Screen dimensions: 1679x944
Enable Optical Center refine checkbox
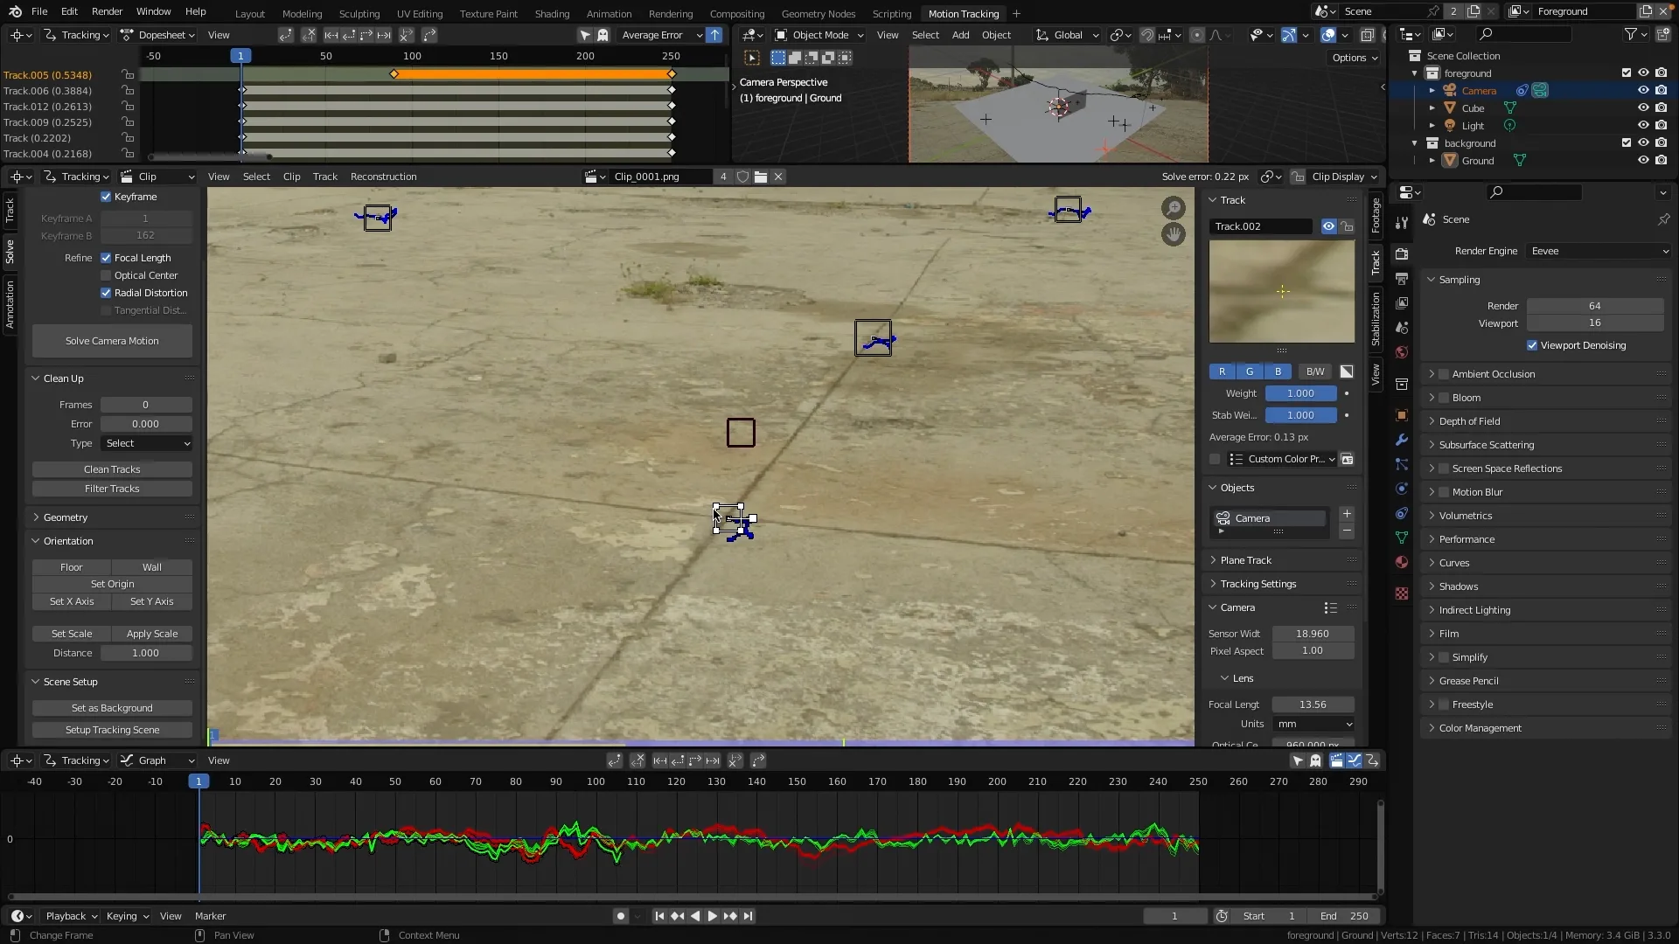tap(105, 274)
